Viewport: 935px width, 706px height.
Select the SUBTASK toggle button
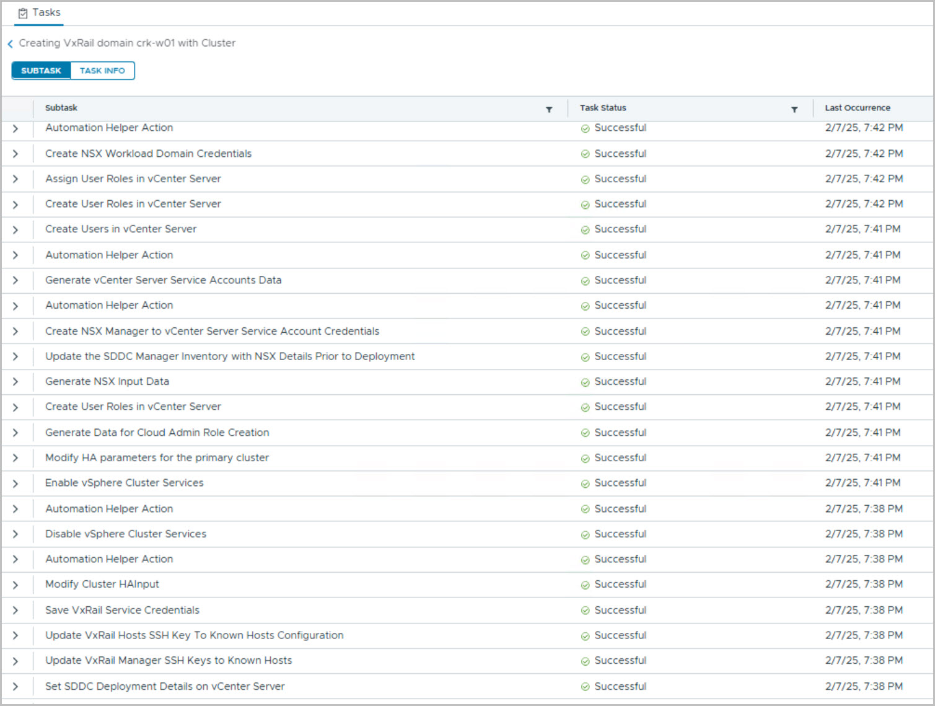click(x=41, y=71)
